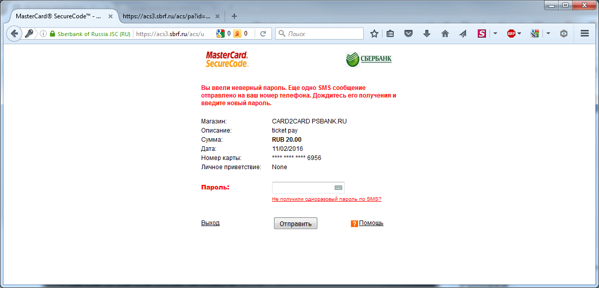Expand Adblock Plus dropdown arrow
This screenshot has width=599, height=288.
520,34
